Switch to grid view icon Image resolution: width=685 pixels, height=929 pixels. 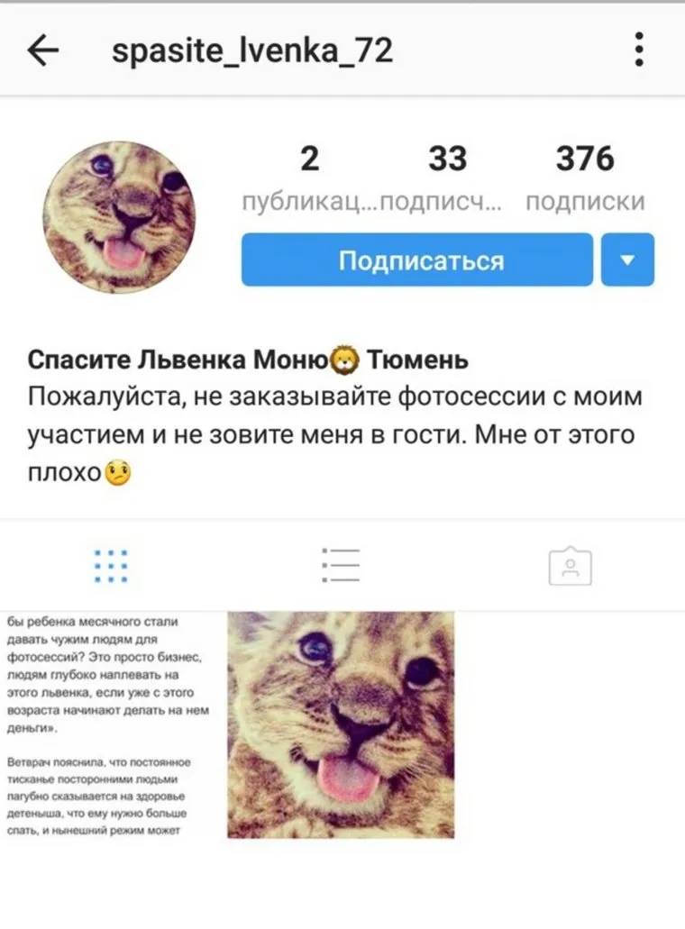111,566
